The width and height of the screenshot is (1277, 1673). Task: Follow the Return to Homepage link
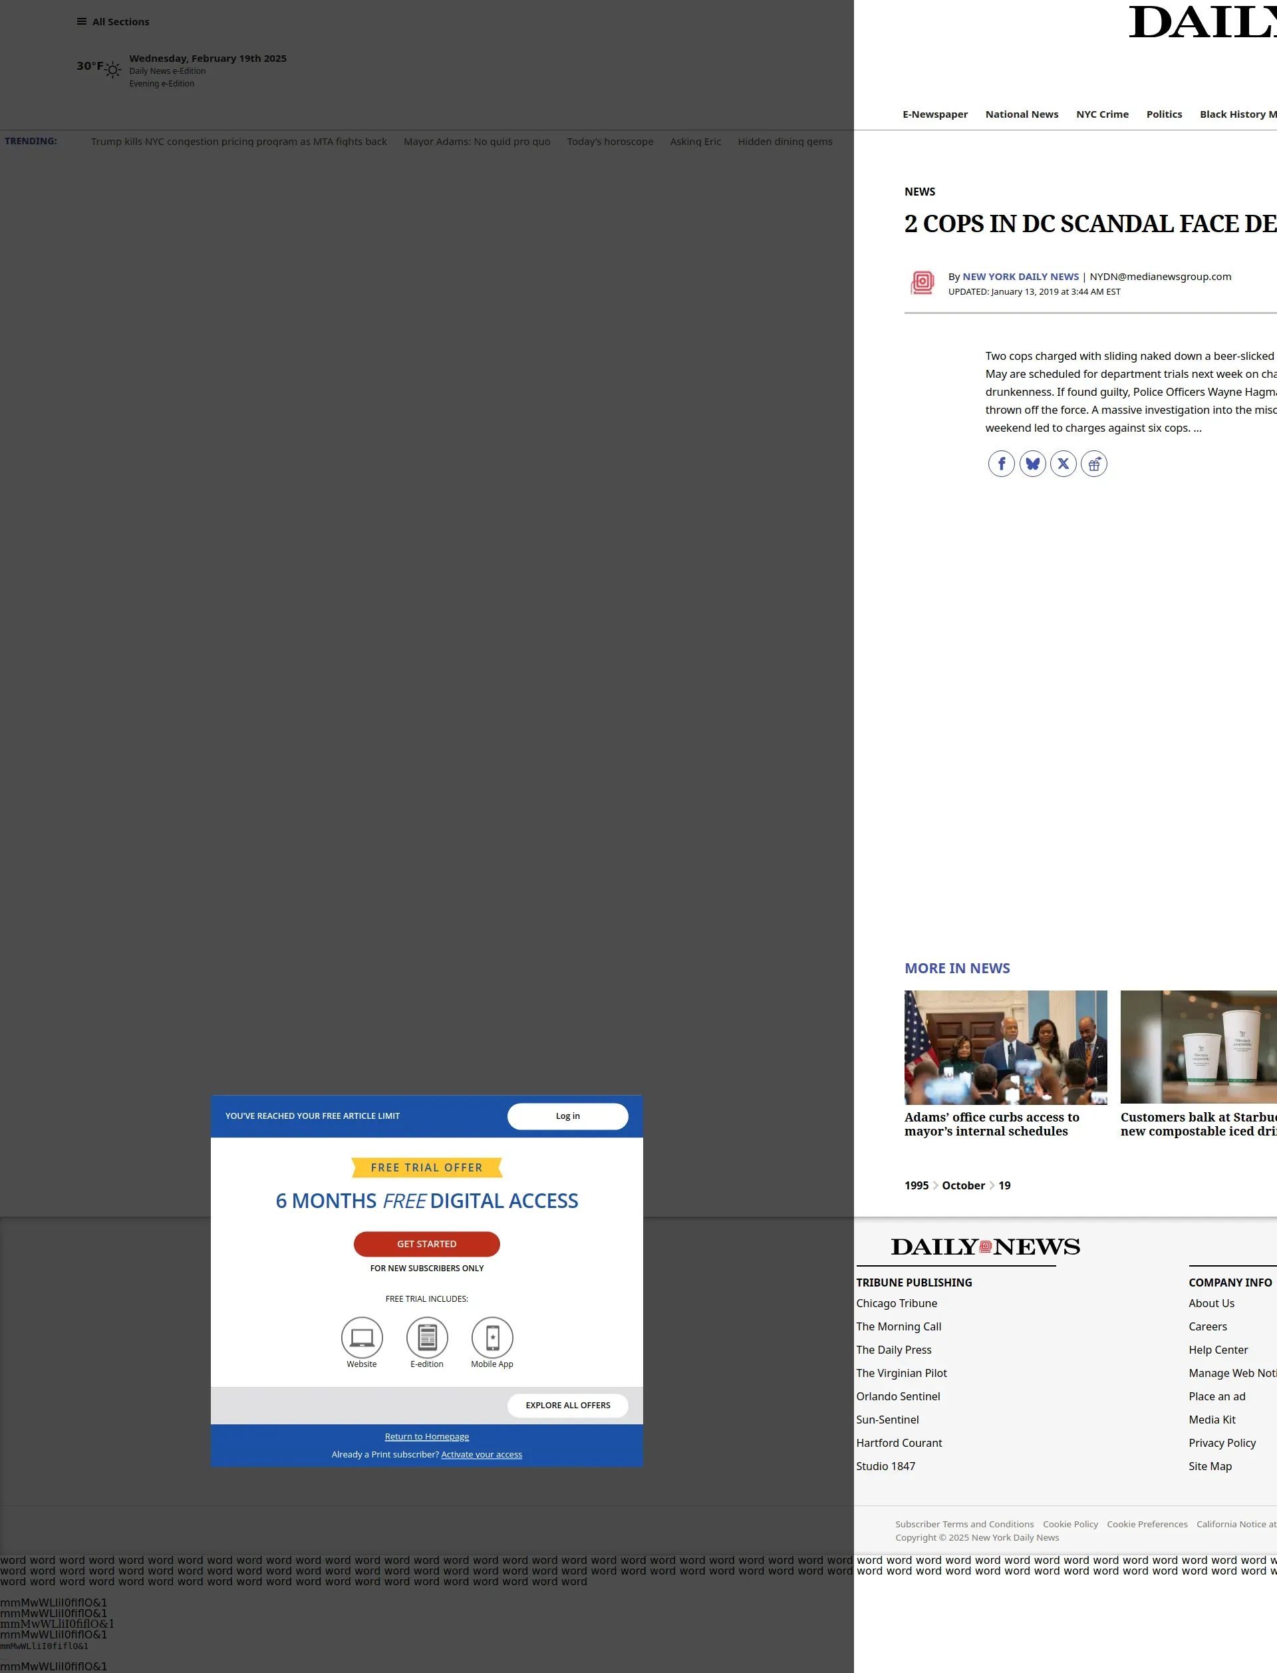(426, 1436)
